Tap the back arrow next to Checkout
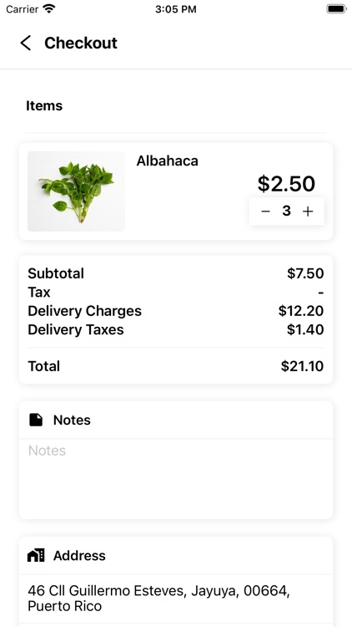This screenshot has width=352, height=627. (x=26, y=43)
